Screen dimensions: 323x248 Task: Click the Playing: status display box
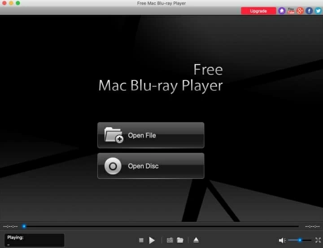pos(34,240)
